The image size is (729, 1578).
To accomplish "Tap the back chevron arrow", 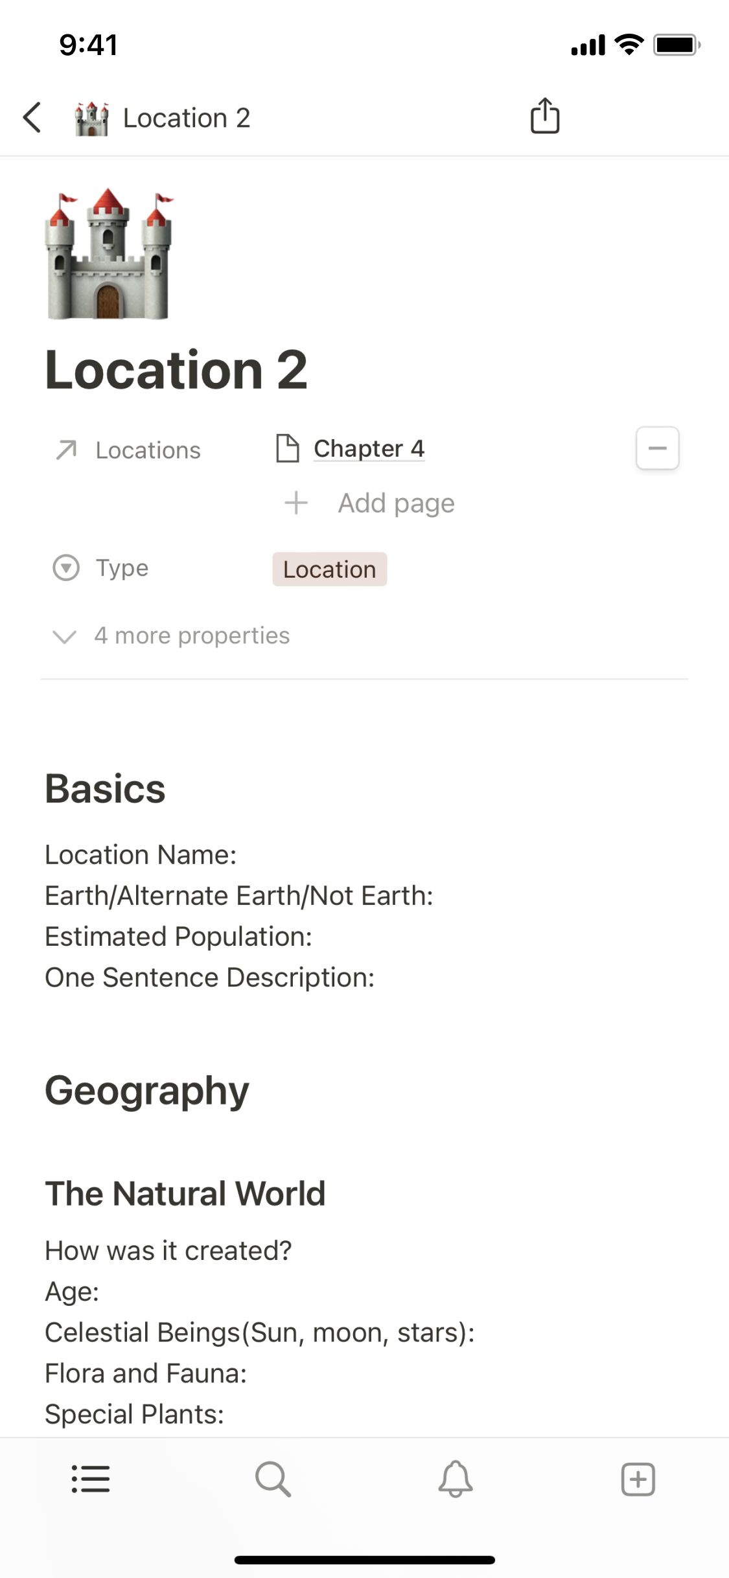I will (32, 117).
